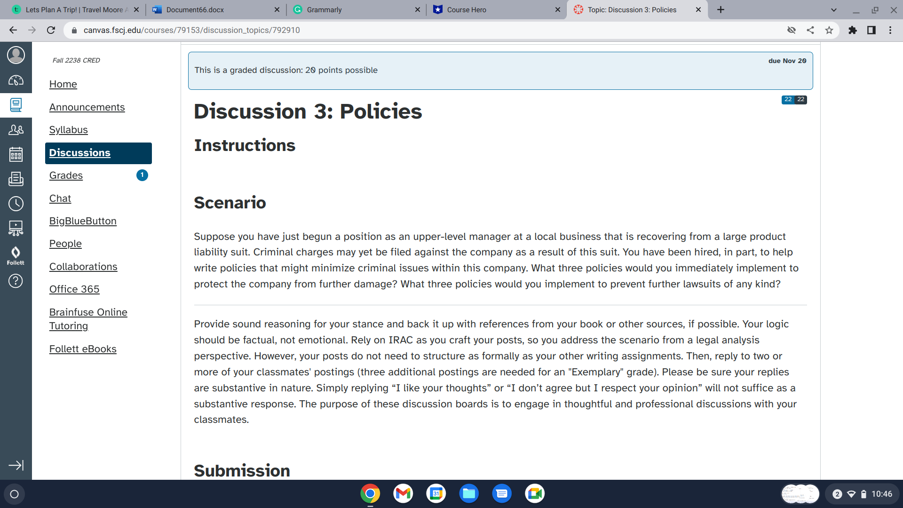Open the History clock icon
Image resolution: width=903 pixels, height=508 pixels.
[16, 204]
